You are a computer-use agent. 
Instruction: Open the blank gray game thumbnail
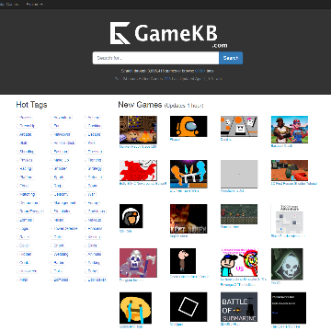tap(239, 174)
